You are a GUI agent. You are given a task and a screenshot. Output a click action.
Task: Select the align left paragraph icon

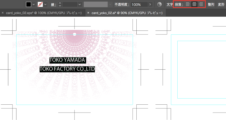point(188,4)
